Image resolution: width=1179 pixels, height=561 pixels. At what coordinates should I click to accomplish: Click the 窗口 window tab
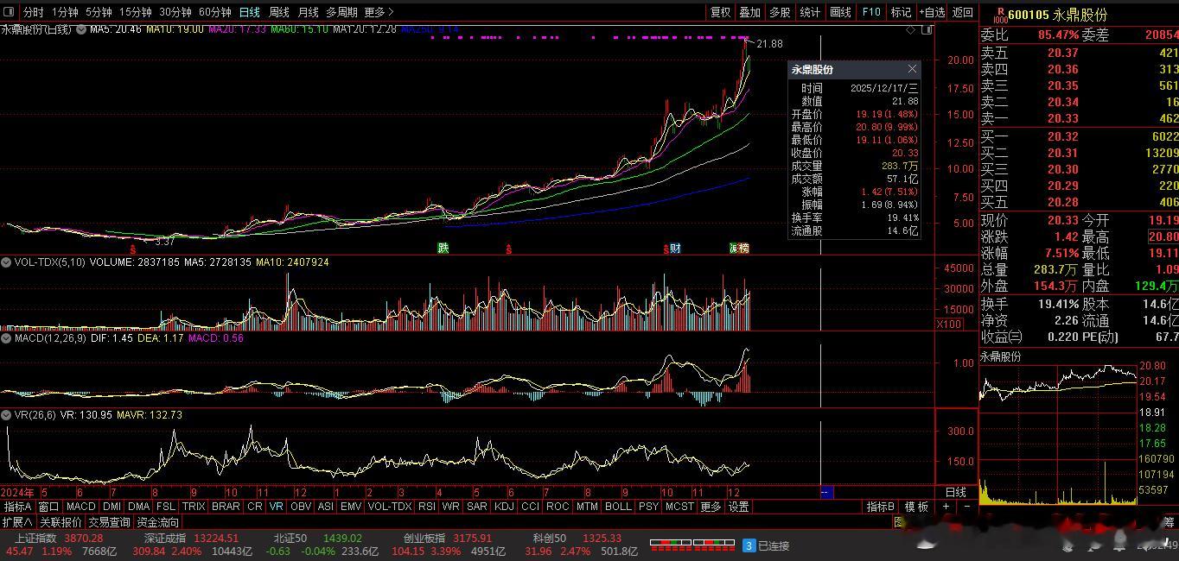pos(48,507)
